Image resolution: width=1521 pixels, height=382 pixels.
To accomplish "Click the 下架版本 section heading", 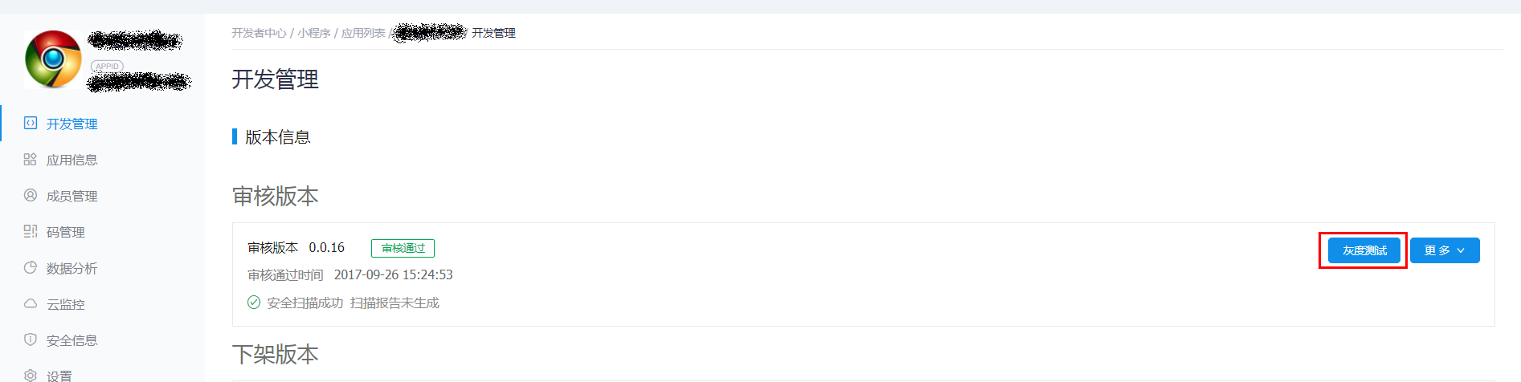I will tap(276, 354).
